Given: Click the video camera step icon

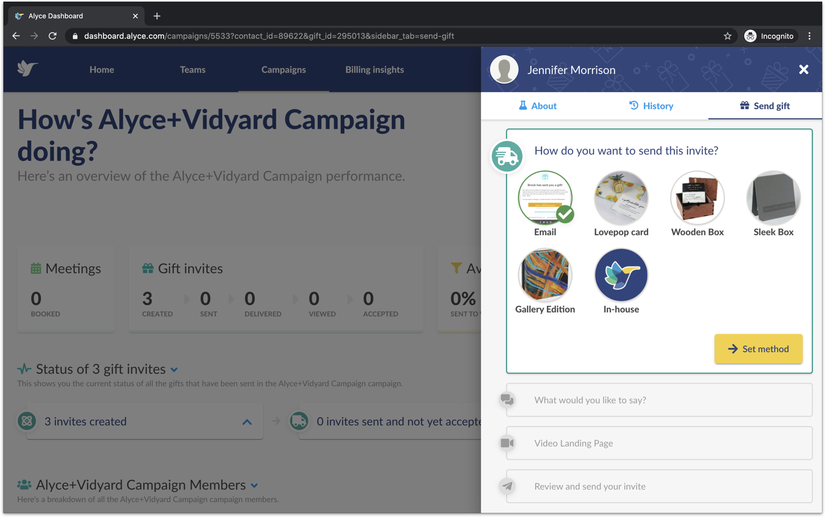Looking at the screenshot, I should pos(507,443).
